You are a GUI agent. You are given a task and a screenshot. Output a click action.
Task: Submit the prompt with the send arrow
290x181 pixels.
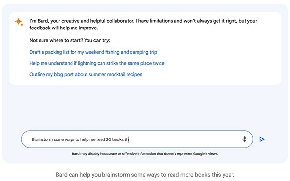(262, 139)
